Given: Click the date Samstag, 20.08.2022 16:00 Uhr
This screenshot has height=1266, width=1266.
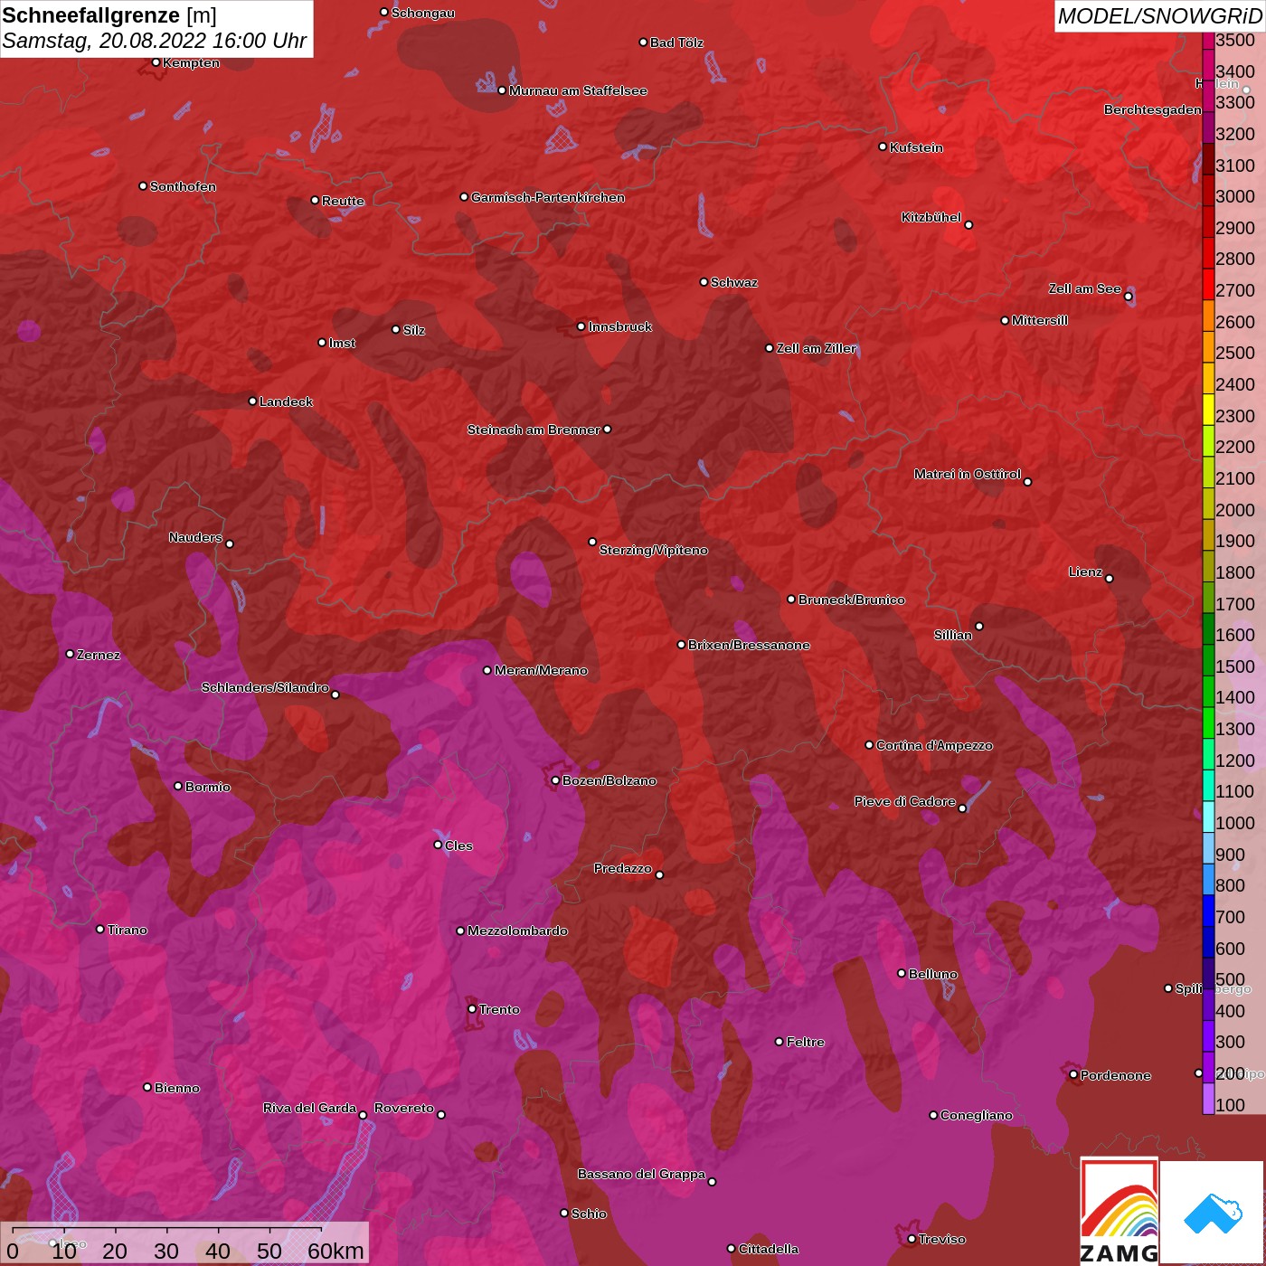Looking at the screenshot, I should click(x=155, y=41).
